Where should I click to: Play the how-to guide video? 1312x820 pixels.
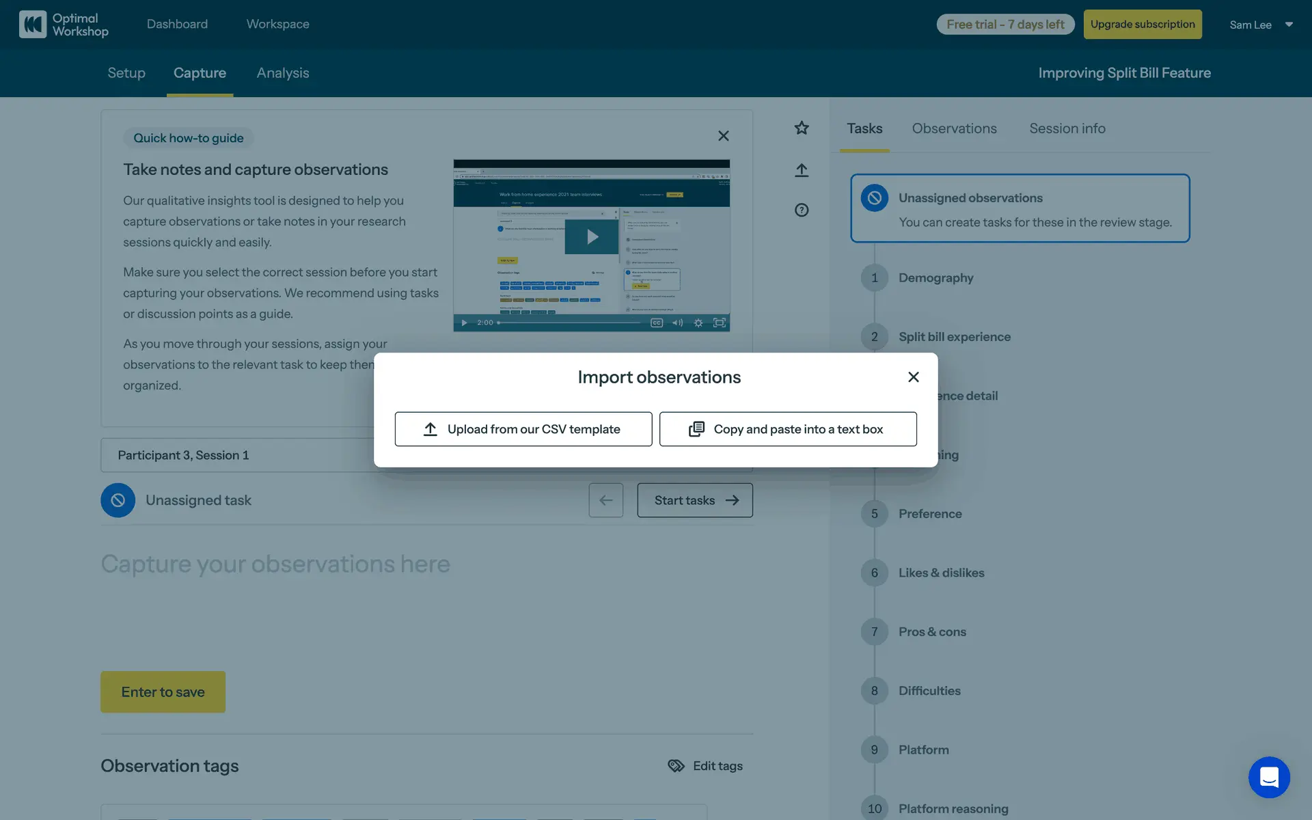[592, 237]
